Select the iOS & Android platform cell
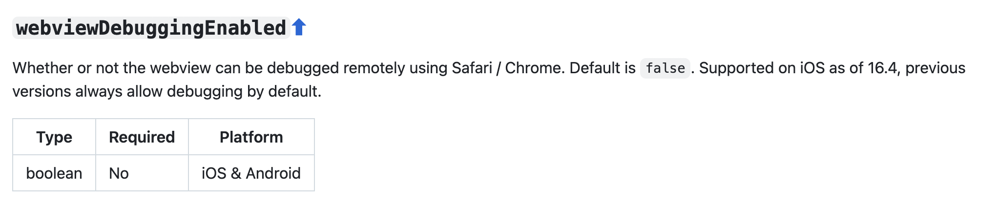 (x=251, y=173)
